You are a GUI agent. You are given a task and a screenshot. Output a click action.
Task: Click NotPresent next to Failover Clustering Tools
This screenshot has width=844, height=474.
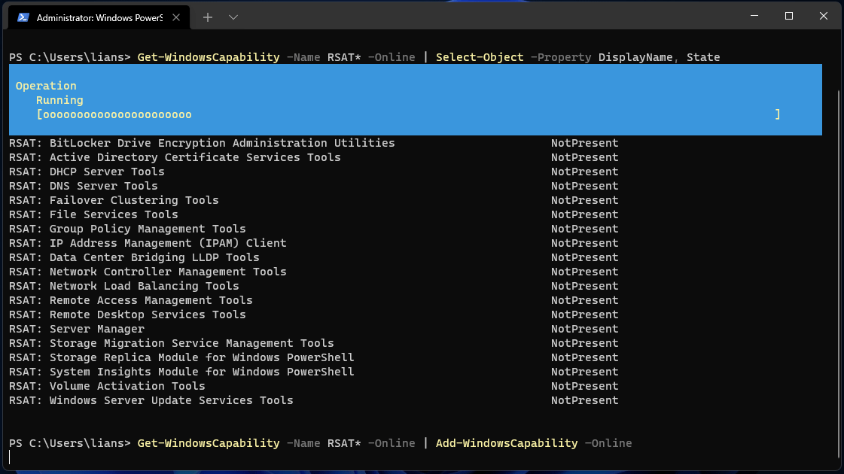tap(584, 199)
